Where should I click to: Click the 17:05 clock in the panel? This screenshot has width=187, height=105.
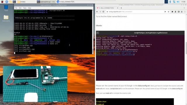pos(183,2)
